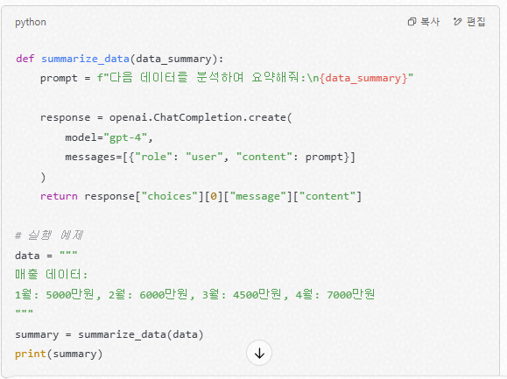Click the "summary = summarize_data(data)" line
The width and height of the screenshot is (507, 379).
click(109, 334)
